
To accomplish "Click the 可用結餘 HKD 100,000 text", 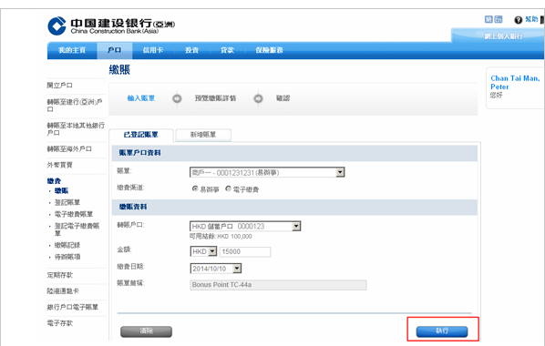I will [x=221, y=237].
